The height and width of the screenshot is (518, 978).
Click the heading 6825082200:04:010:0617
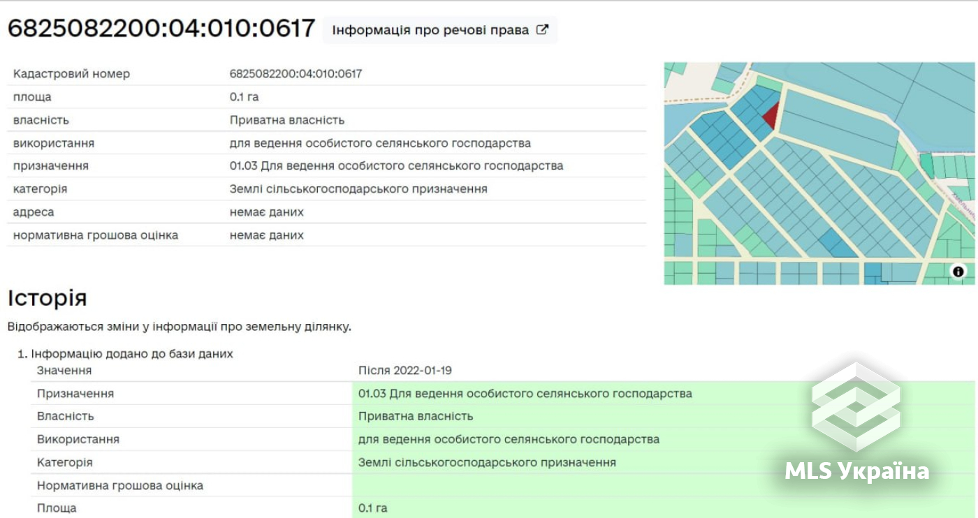tap(161, 28)
